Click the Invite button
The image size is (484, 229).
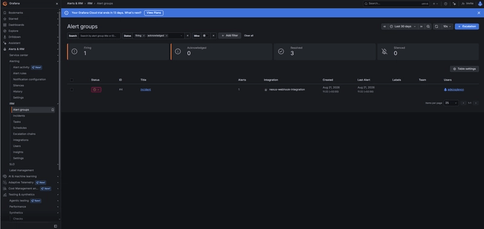pyautogui.click(x=467, y=4)
